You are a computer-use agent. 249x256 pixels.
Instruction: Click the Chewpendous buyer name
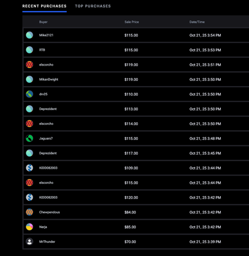pos(50,212)
